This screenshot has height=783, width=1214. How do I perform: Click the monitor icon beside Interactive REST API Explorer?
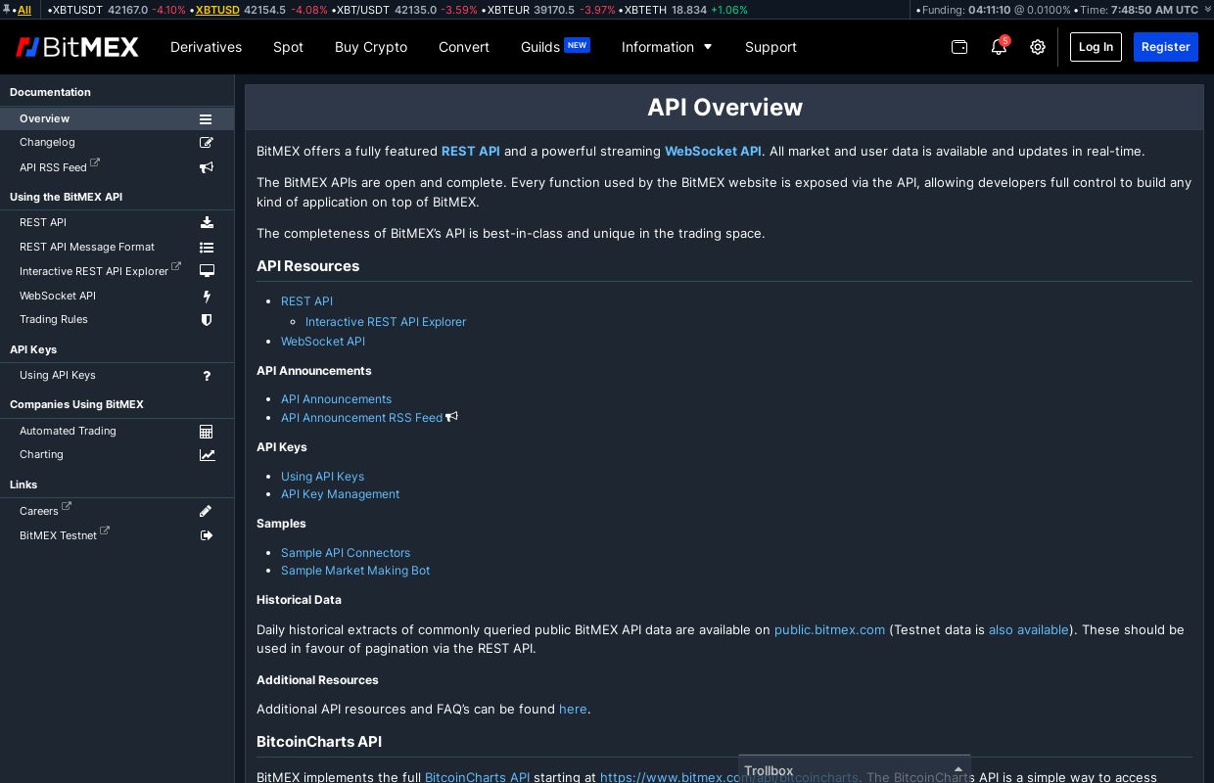pyautogui.click(x=207, y=271)
